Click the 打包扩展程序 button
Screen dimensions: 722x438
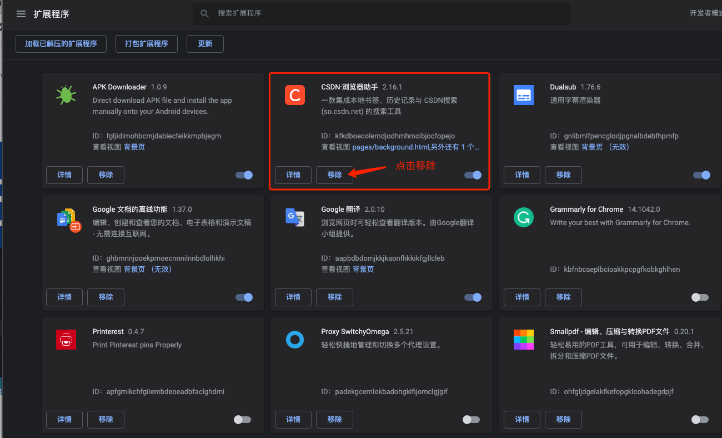147,43
